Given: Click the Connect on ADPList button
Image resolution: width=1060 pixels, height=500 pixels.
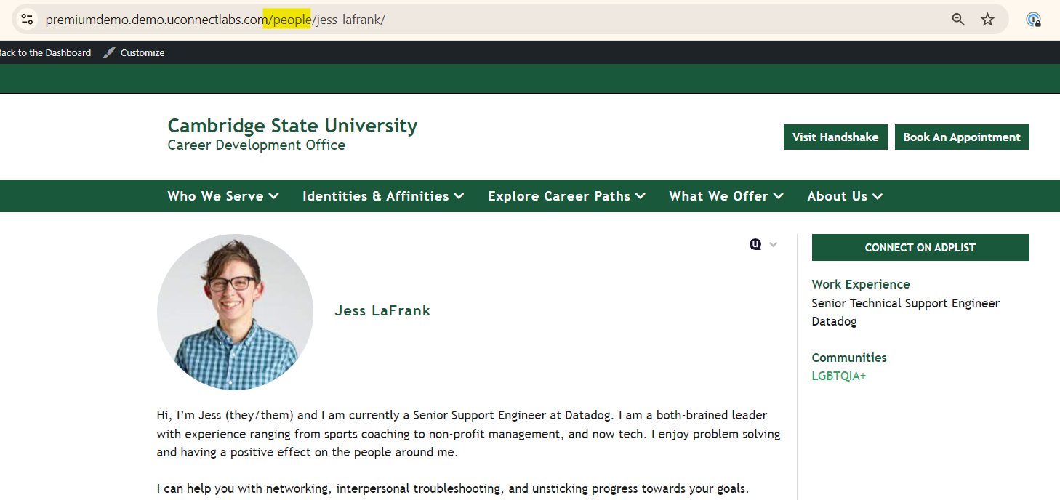Looking at the screenshot, I should pos(920,247).
